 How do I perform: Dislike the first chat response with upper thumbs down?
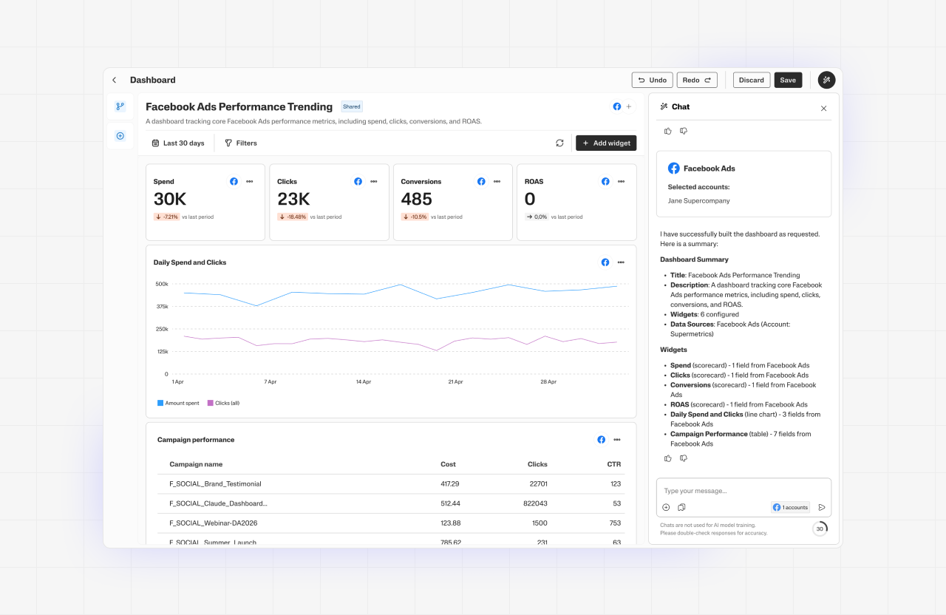684,131
